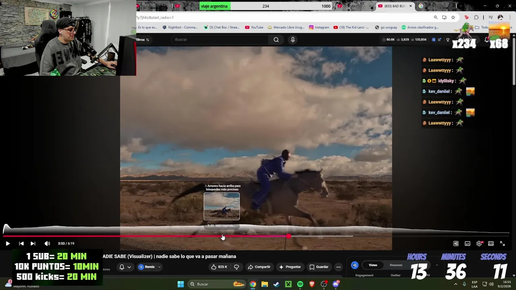Open The Kid Laroi bookmark
The height and width of the screenshot is (290, 516).
pyautogui.click(x=351, y=27)
